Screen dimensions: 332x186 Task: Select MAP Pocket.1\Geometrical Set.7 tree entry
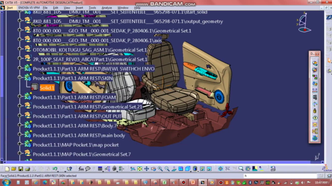(x=82, y=154)
